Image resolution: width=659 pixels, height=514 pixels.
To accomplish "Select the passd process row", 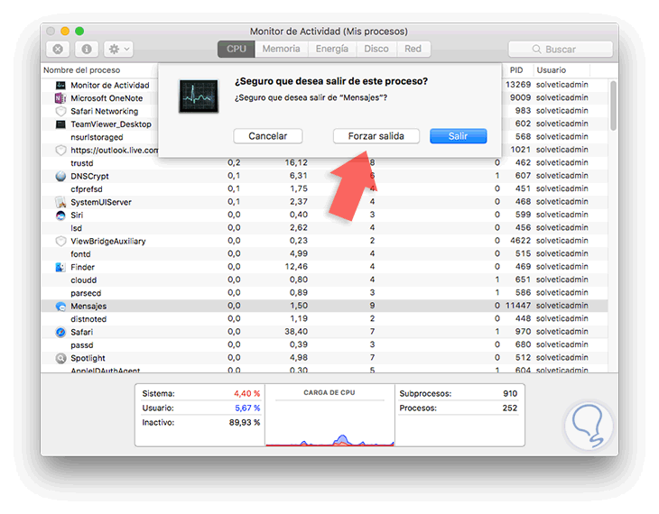I will [x=324, y=345].
